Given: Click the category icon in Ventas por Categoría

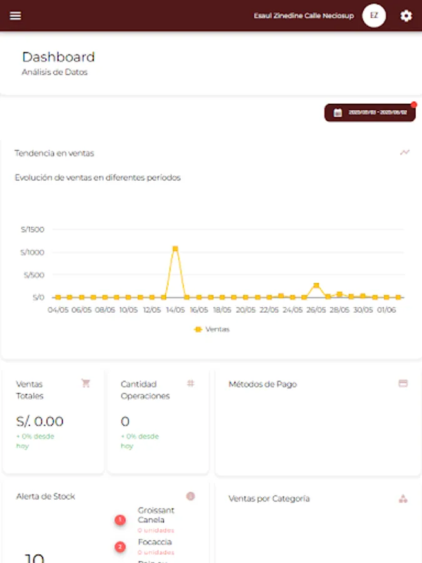Looking at the screenshot, I should 403,499.
